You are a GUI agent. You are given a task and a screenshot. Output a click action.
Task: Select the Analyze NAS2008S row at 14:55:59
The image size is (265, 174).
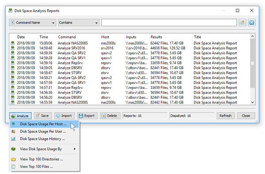pos(129,102)
